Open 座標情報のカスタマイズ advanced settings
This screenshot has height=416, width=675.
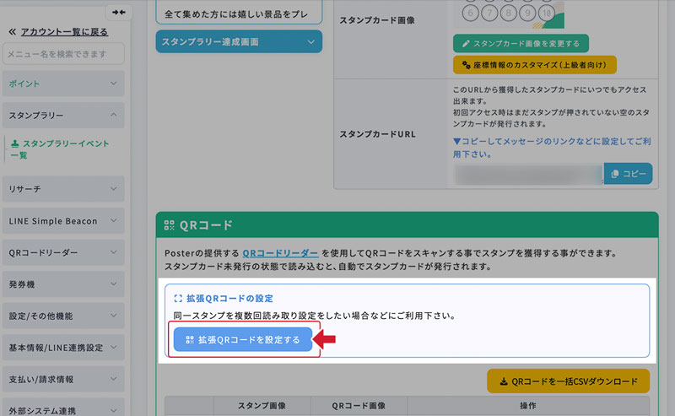pyautogui.click(x=534, y=65)
